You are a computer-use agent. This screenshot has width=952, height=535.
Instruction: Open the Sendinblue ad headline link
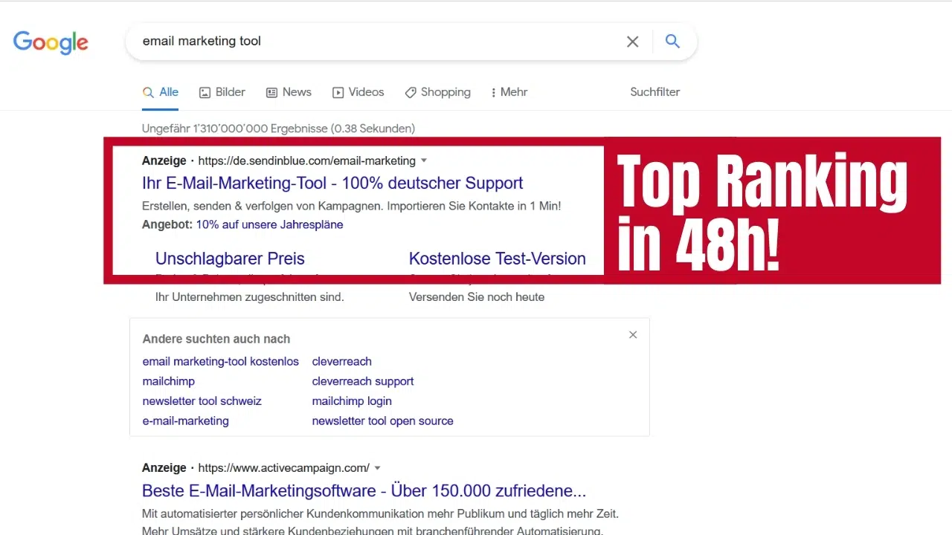point(332,183)
